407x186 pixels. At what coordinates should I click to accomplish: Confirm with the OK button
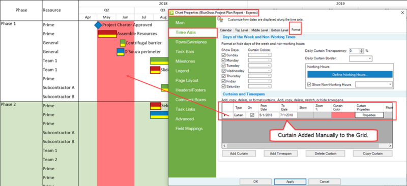[255, 181]
